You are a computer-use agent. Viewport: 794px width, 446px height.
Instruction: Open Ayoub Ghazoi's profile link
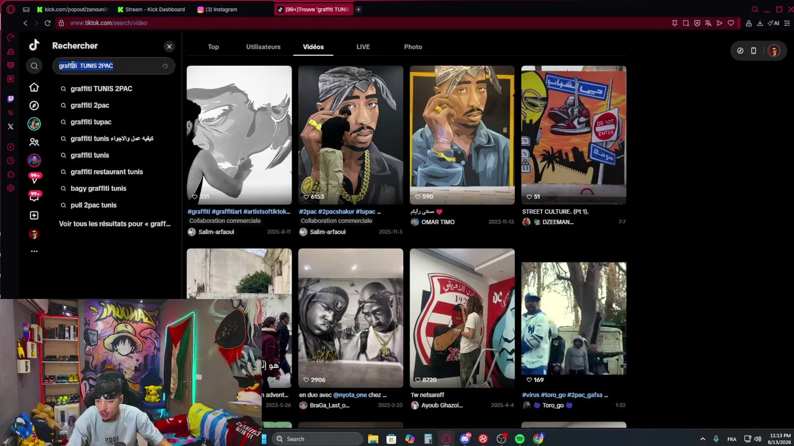click(x=442, y=406)
